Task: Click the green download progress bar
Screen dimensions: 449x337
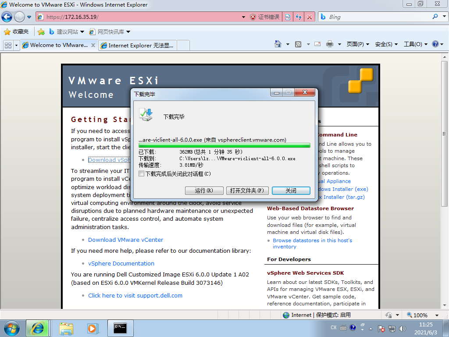Action: coord(224,146)
